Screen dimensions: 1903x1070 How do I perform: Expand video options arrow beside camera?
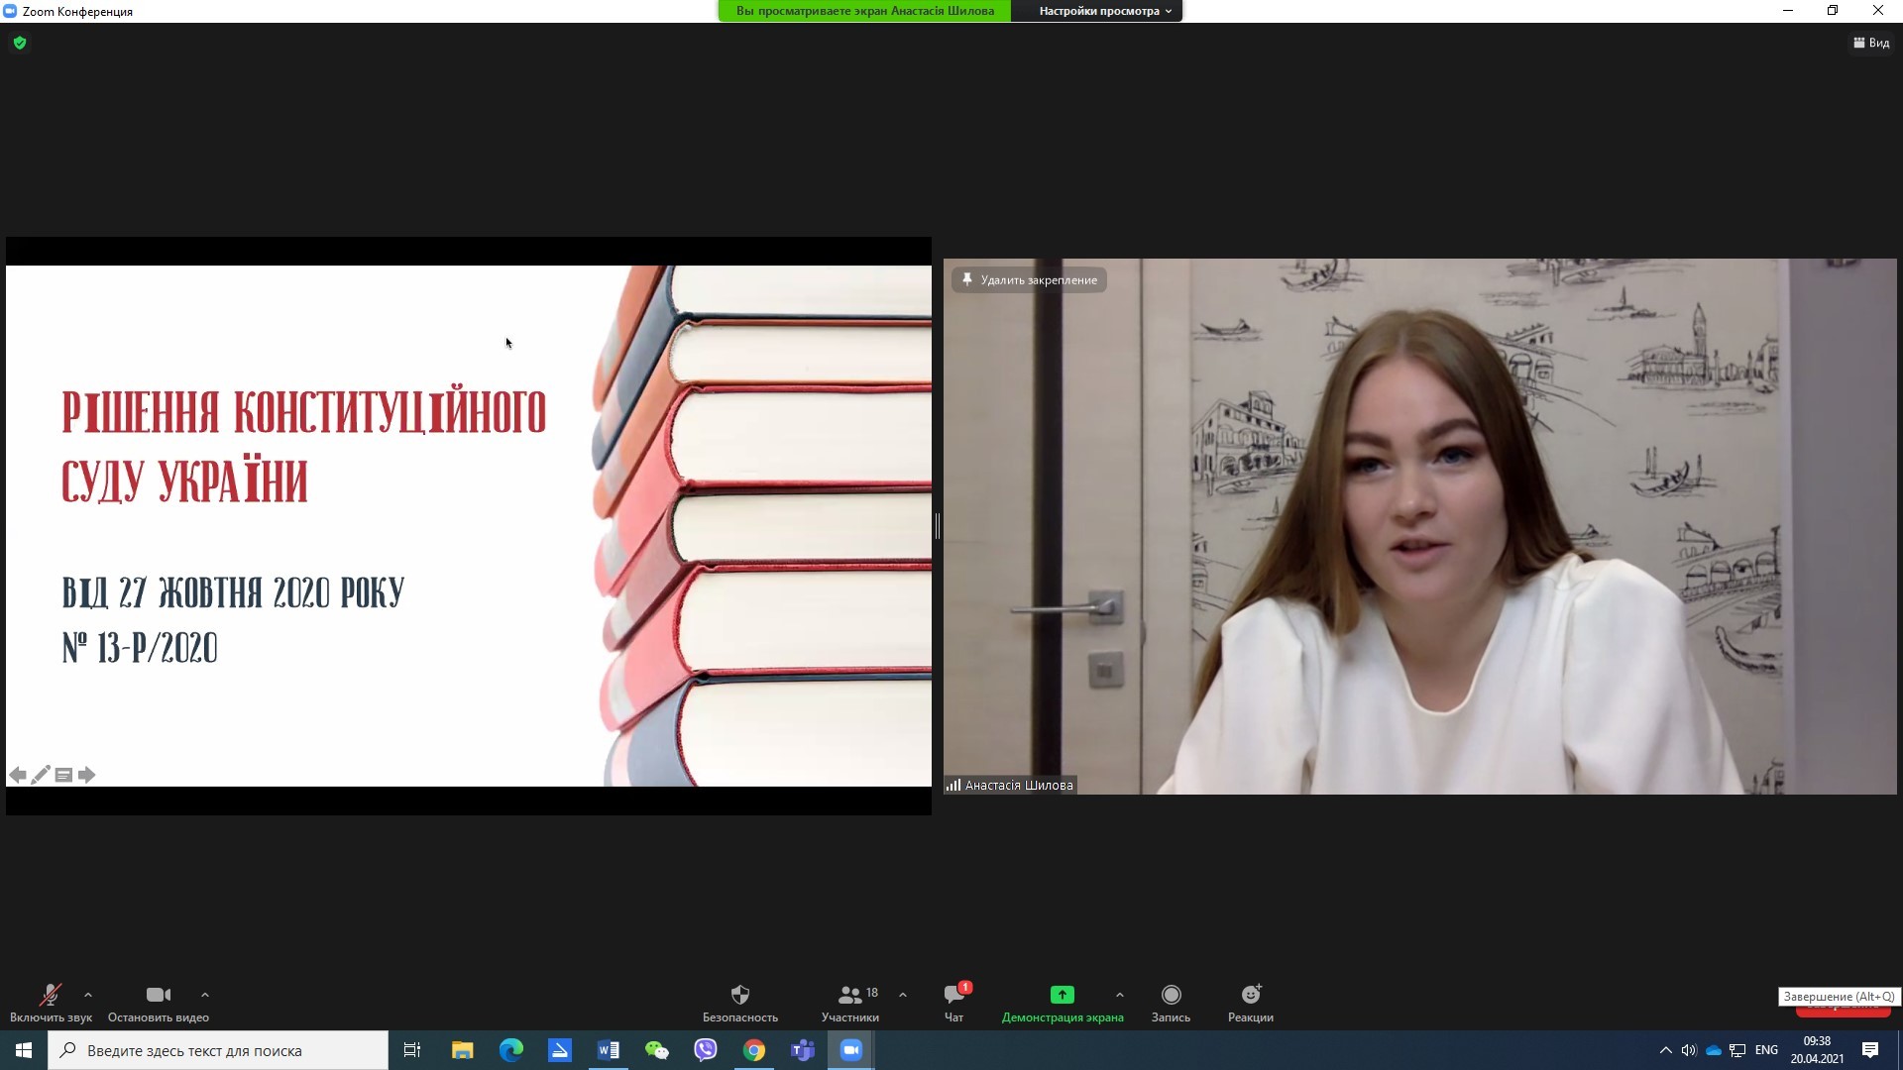[x=205, y=995]
